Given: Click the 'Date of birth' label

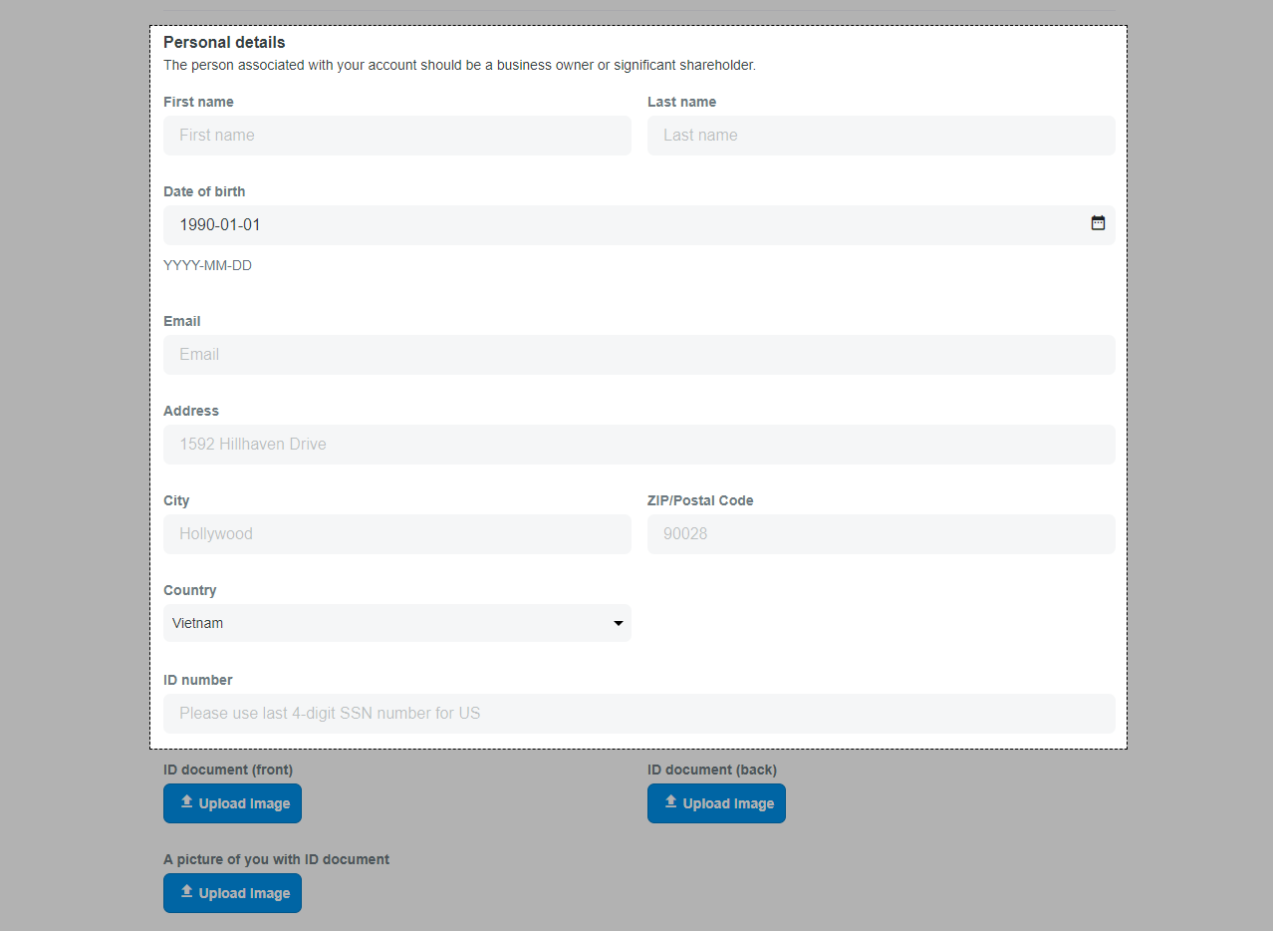Looking at the screenshot, I should 204,191.
